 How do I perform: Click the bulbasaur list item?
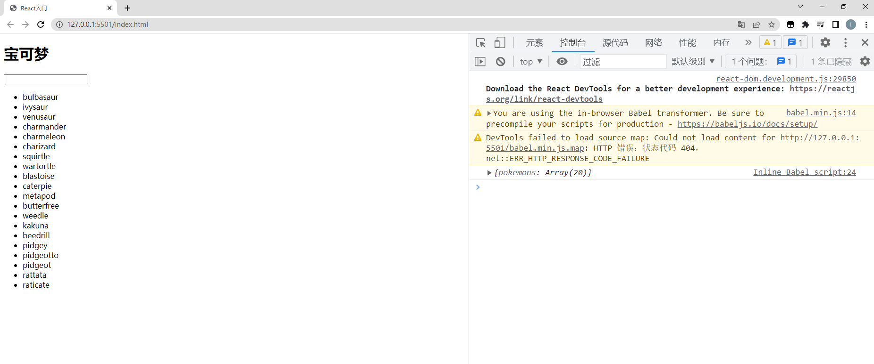(41, 97)
